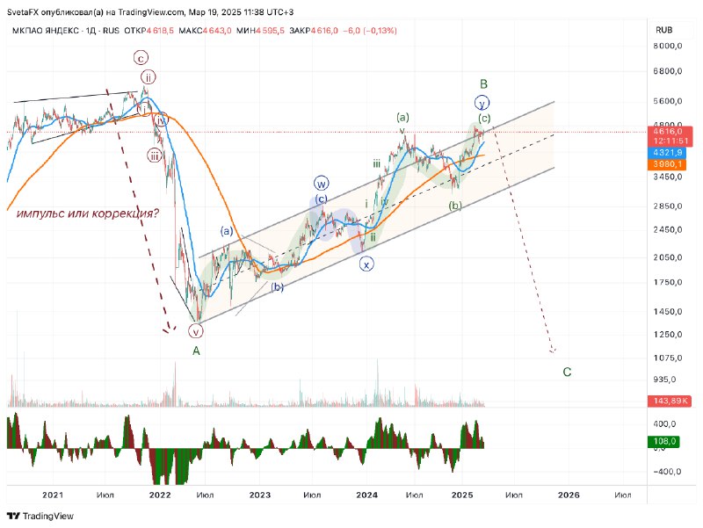Viewport: 703px width, 528px height.
Task: Click the 2023 year label on time axis
Action: click(x=260, y=495)
